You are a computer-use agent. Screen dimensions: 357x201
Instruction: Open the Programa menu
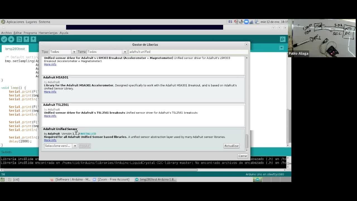[x=30, y=33]
